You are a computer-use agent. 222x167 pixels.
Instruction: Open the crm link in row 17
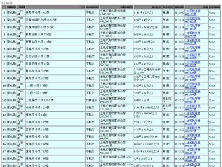click(193, 151)
